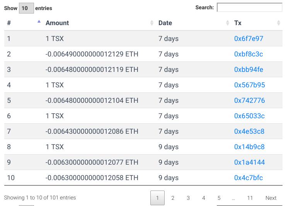Image resolution: width=286 pixels, height=206 pixels.
Task: Sort by Date column arrows
Action: tap(228, 23)
